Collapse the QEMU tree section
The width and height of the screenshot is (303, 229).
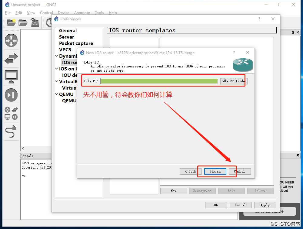point(57,94)
